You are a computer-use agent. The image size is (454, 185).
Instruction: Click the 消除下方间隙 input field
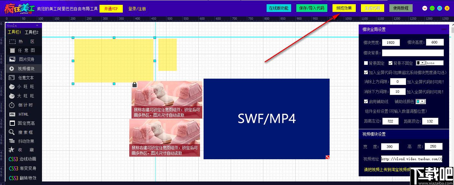(x=398, y=92)
